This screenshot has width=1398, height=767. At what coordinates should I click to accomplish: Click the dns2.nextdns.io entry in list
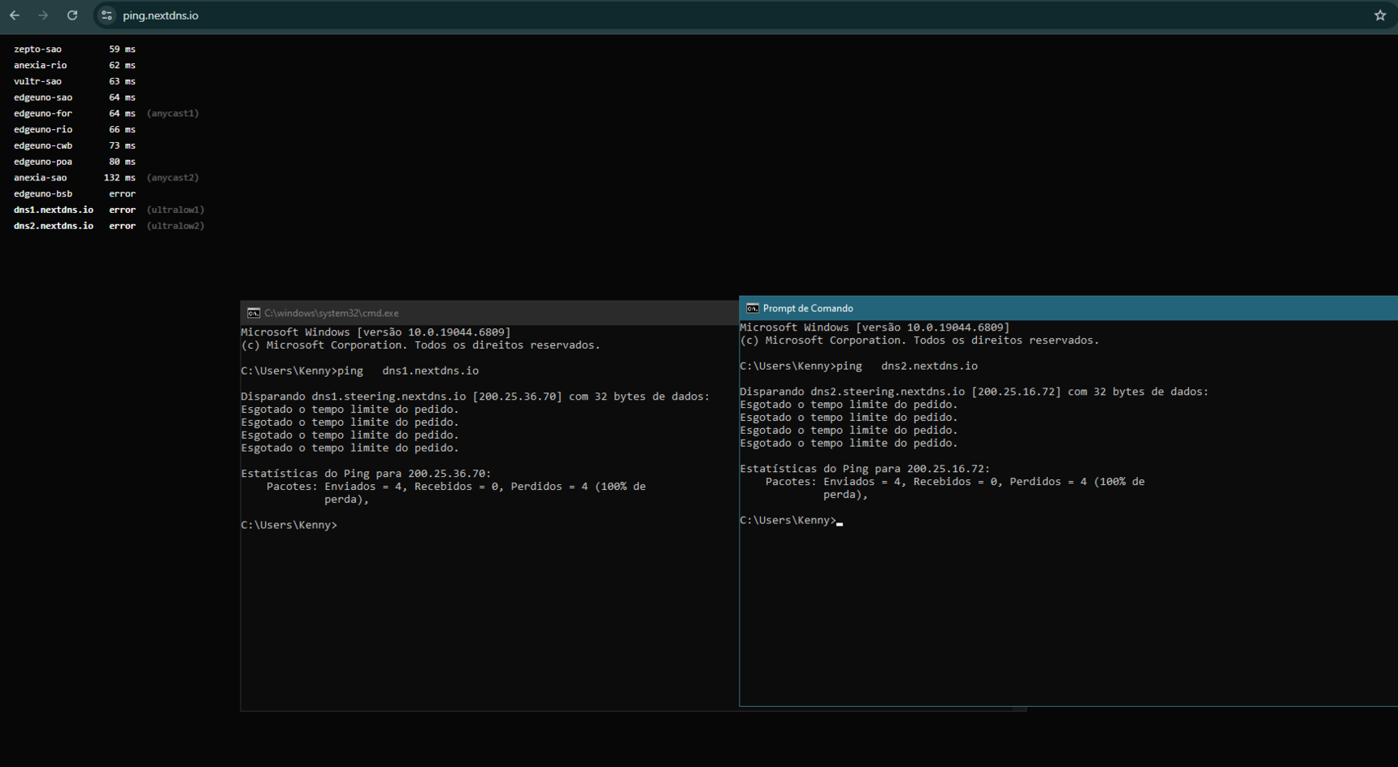(x=54, y=226)
